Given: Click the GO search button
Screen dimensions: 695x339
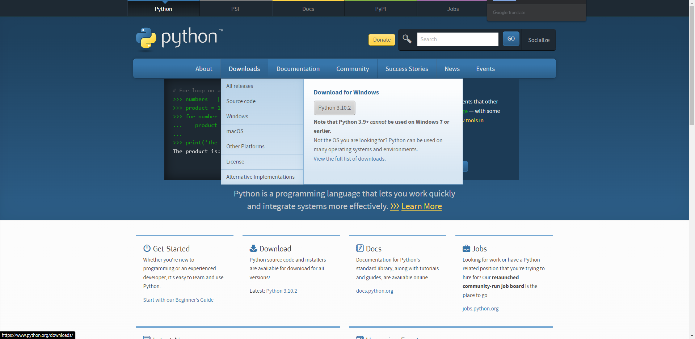Looking at the screenshot, I should tap(511, 39).
